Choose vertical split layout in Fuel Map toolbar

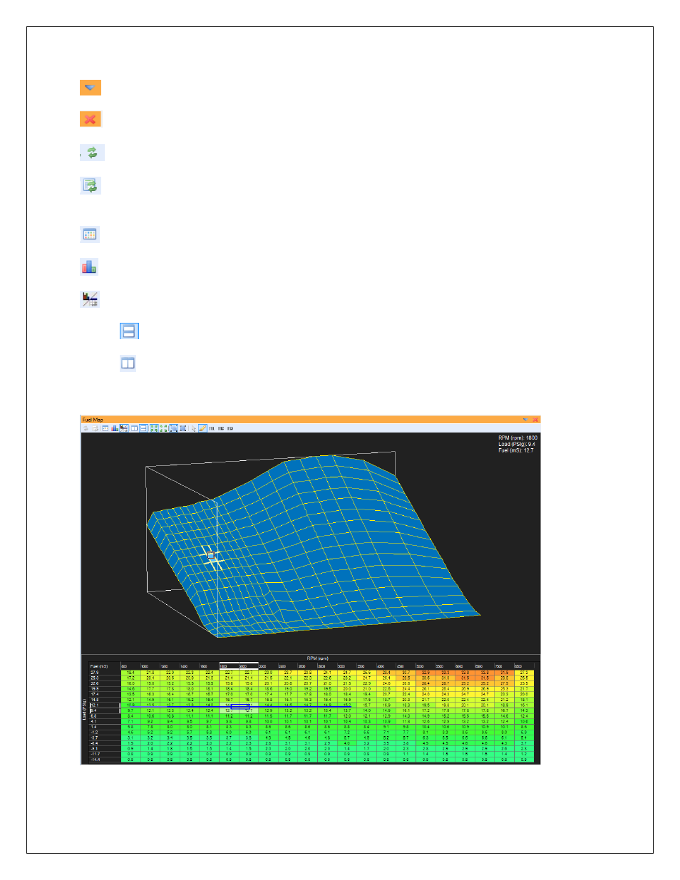pyautogui.click(x=135, y=428)
